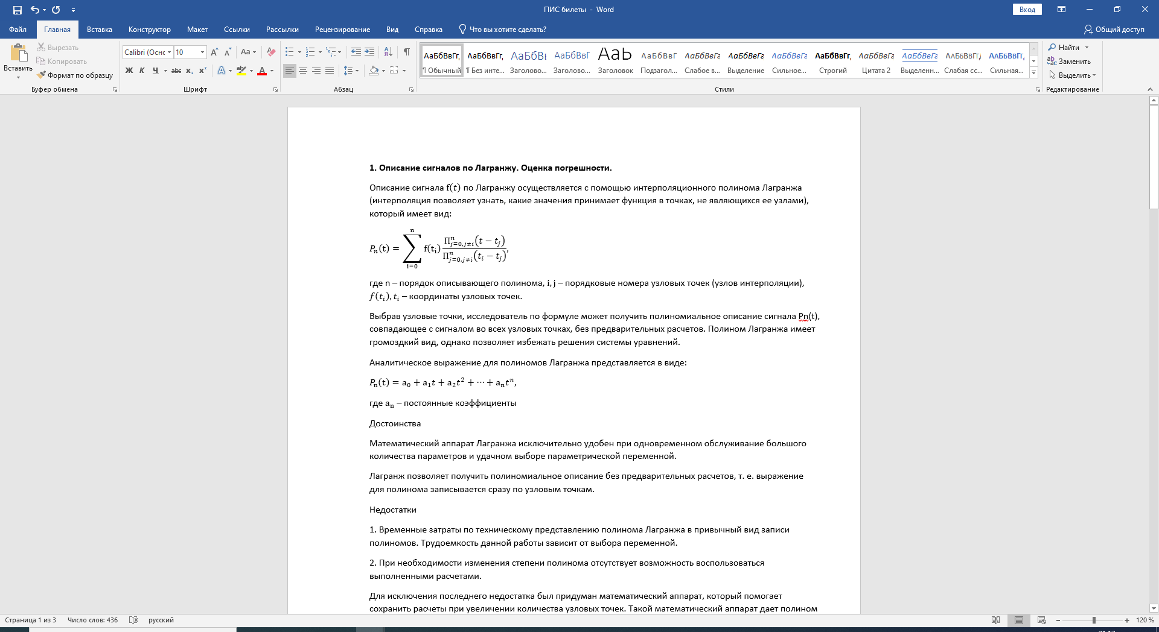Decrease font size with the small A icon
Viewport: 1159px width, 632px height.
(x=228, y=52)
